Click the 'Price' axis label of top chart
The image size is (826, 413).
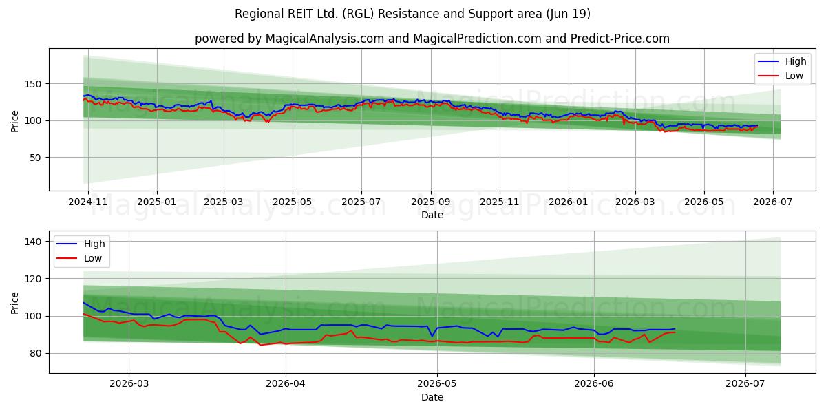pos(15,120)
